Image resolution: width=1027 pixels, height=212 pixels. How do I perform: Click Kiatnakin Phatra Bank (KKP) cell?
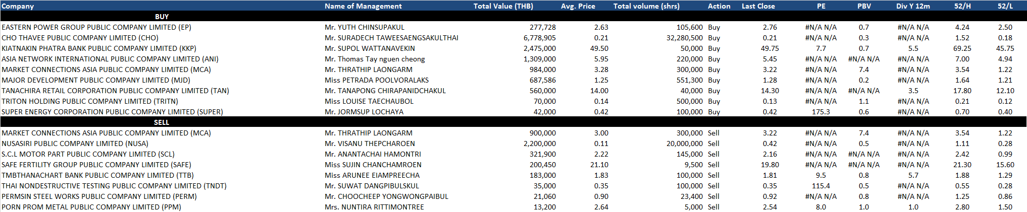click(x=99, y=48)
